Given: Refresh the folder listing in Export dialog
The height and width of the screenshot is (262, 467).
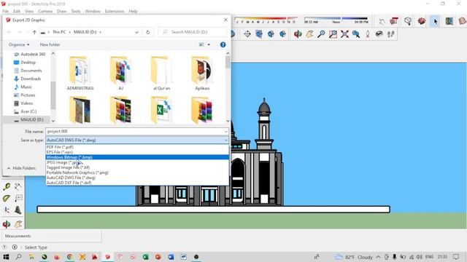Looking at the screenshot, I should [147, 32].
